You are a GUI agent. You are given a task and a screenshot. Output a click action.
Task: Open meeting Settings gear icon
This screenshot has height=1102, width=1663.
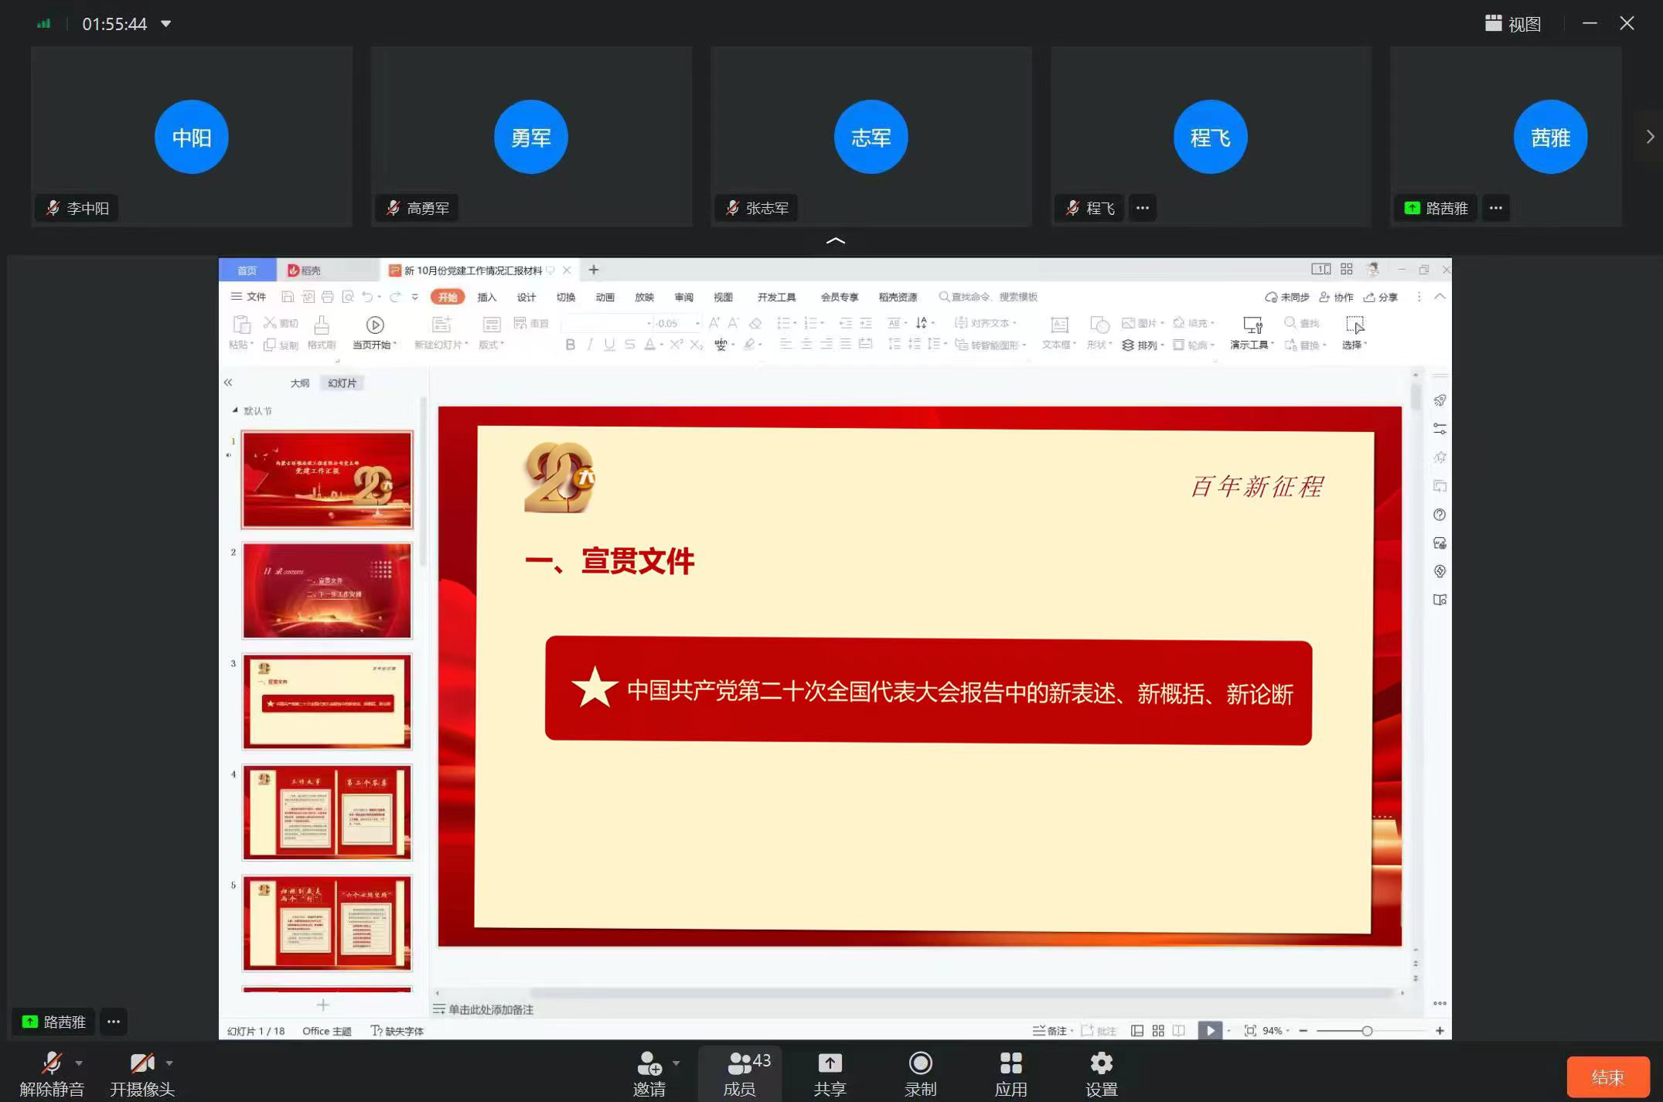[1101, 1063]
